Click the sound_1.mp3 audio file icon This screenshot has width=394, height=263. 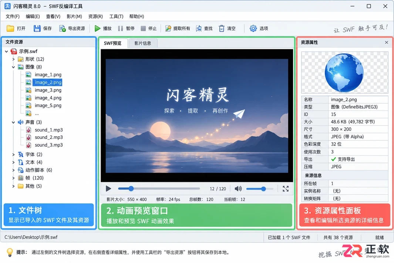click(x=28, y=130)
